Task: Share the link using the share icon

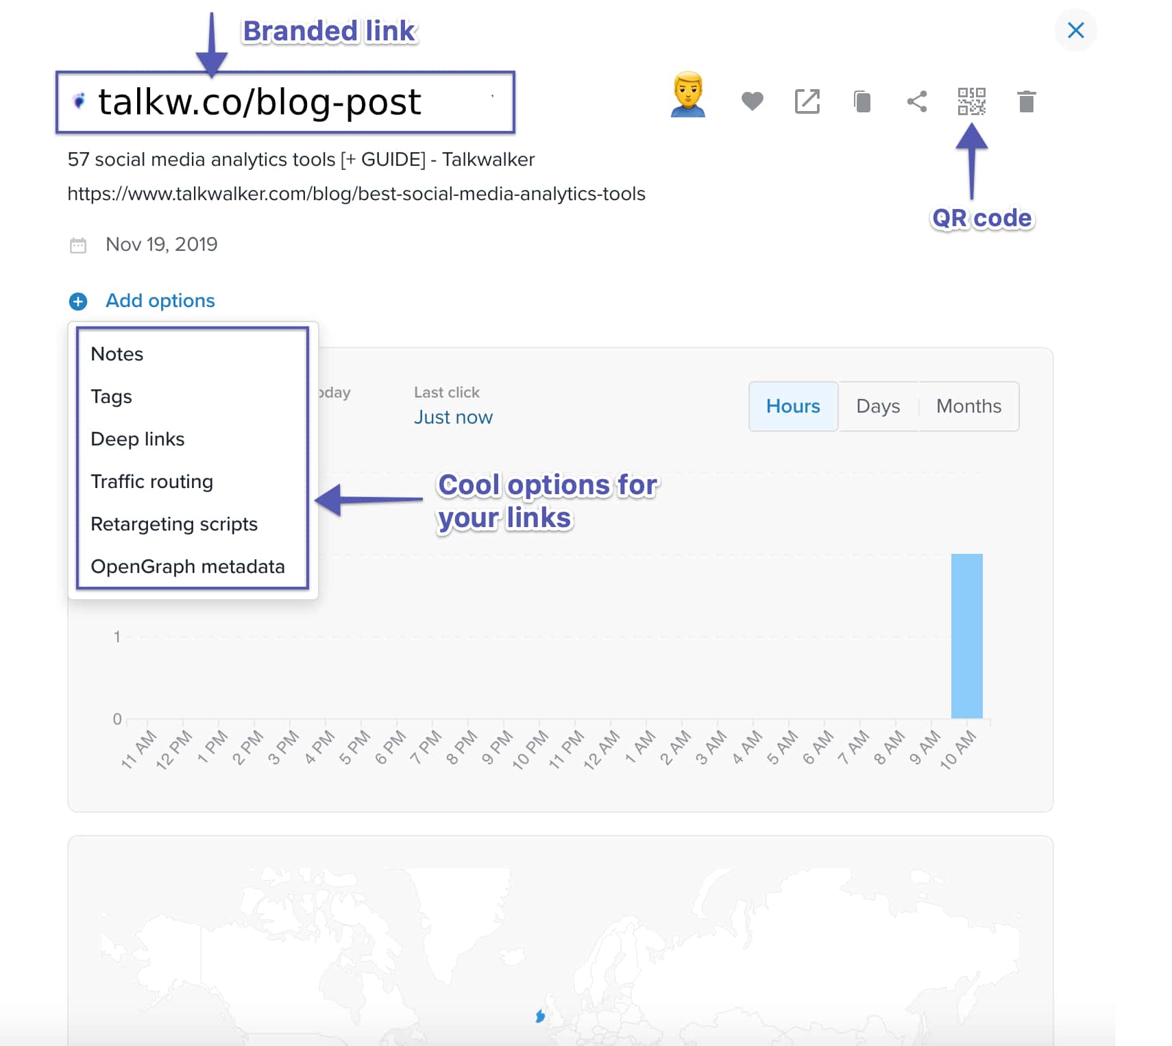Action: pos(916,101)
